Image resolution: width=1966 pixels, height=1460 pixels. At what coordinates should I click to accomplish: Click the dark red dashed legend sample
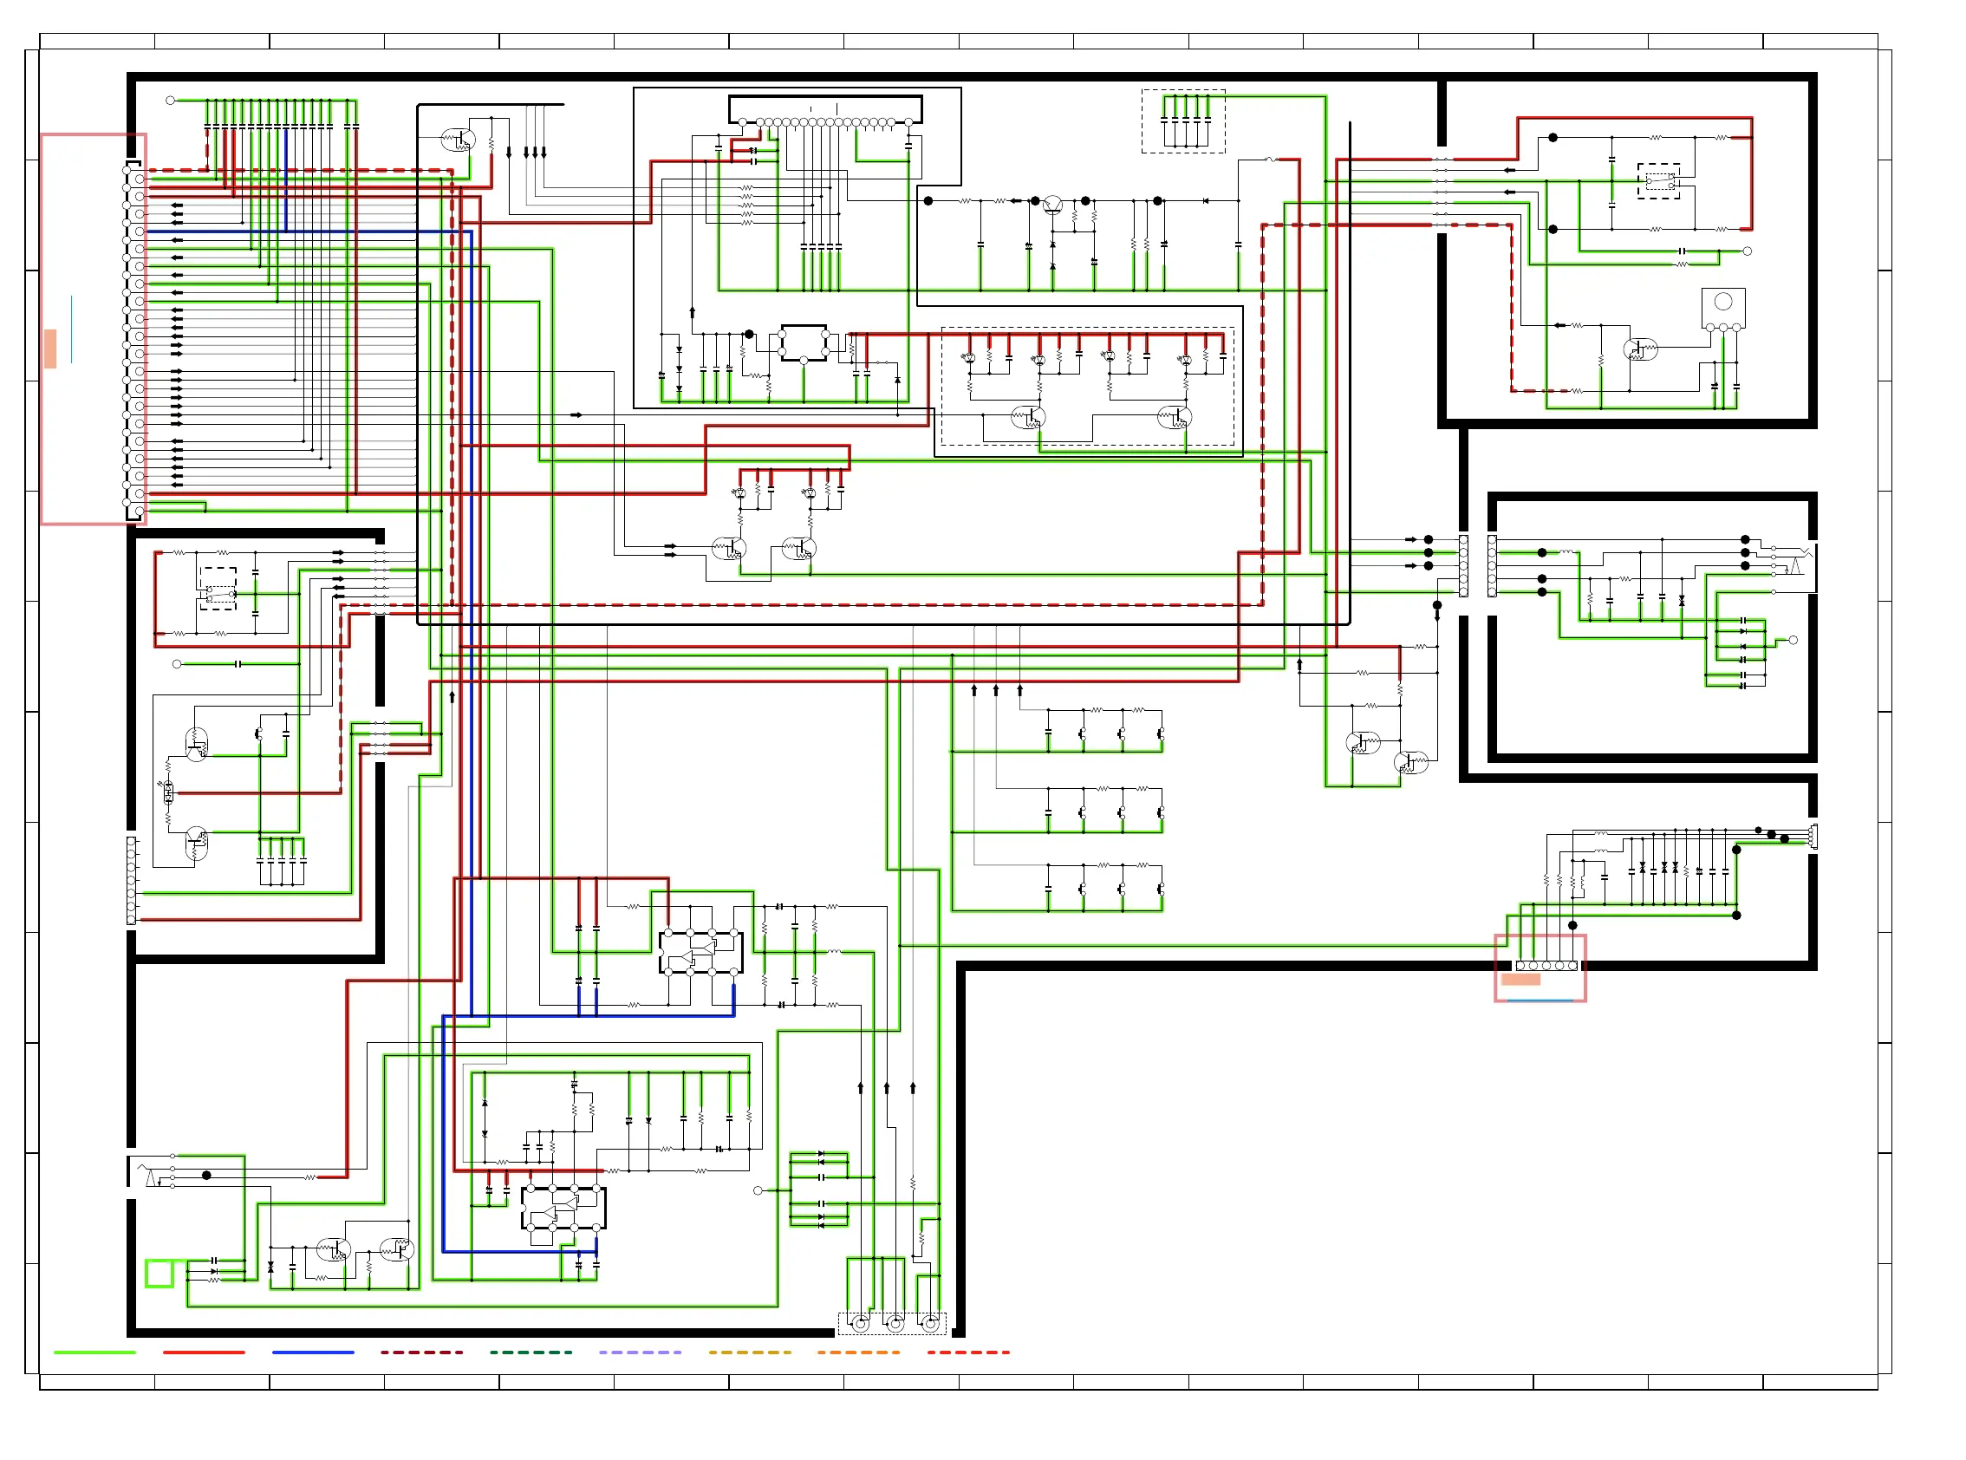coord(421,1352)
